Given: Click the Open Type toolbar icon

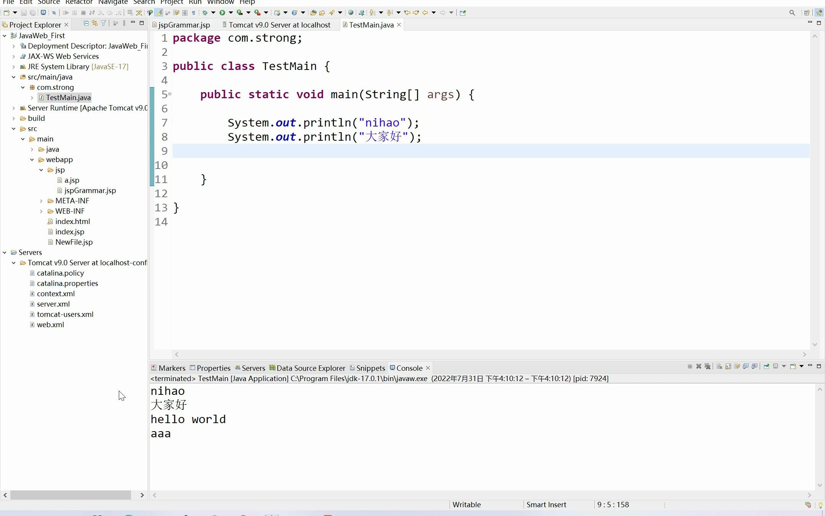Looking at the screenshot, I should 313,13.
